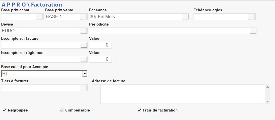Open Escompte sur règlement lookup button

83,59
